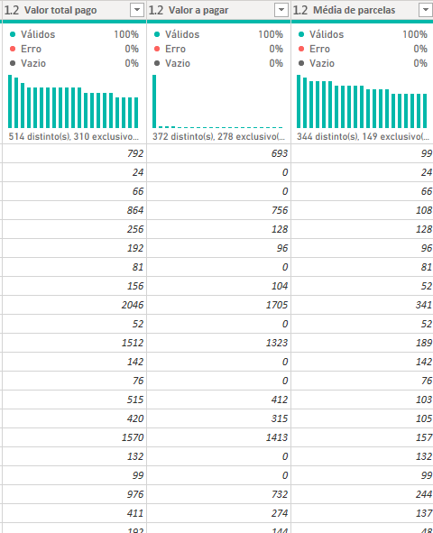Open the Valor total pago filter dropdown
Image resolution: width=433 pixels, height=533 pixels.
click(x=137, y=10)
